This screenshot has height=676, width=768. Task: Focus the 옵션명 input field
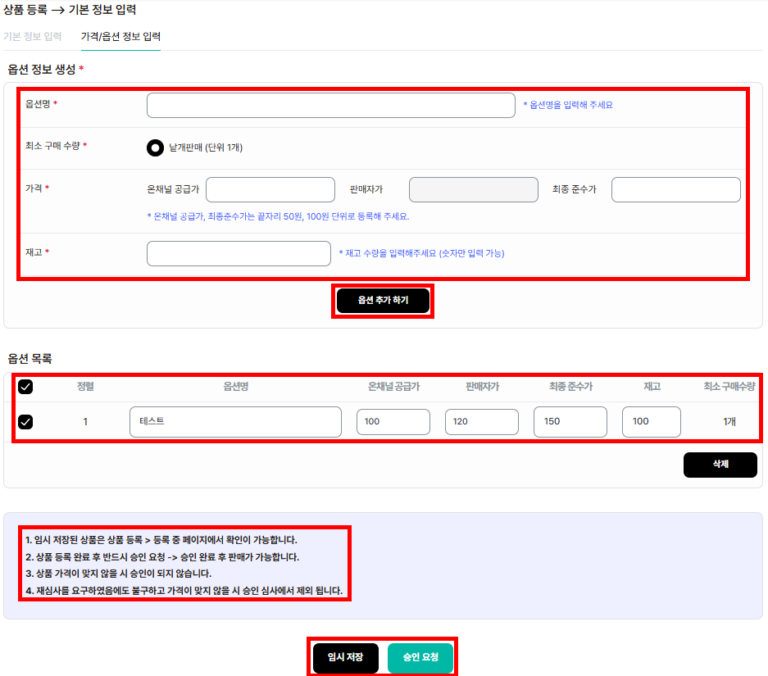click(x=330, y=105)
